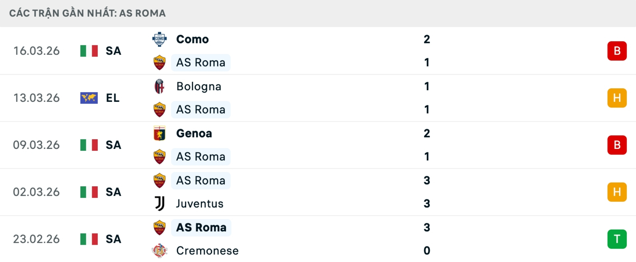Open the Juventus team link
The width and height of the screenshot is (636, 262).
point(200,203)
